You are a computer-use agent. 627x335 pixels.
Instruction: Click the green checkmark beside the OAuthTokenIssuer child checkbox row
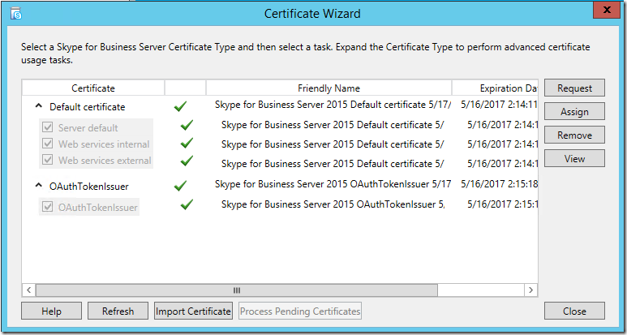coord(187,204)
